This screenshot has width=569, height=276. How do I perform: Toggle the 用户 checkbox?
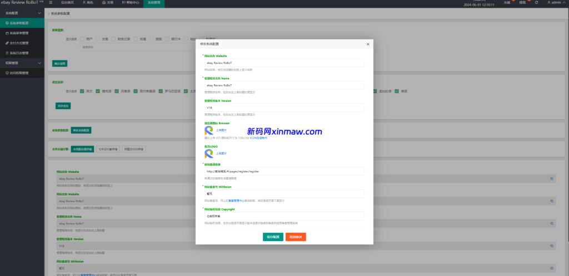click(82, 39)
